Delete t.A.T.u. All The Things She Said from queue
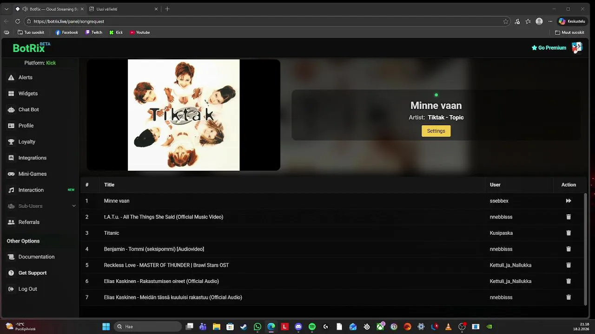This screenshot has height=334, width=595. [568, 217]
